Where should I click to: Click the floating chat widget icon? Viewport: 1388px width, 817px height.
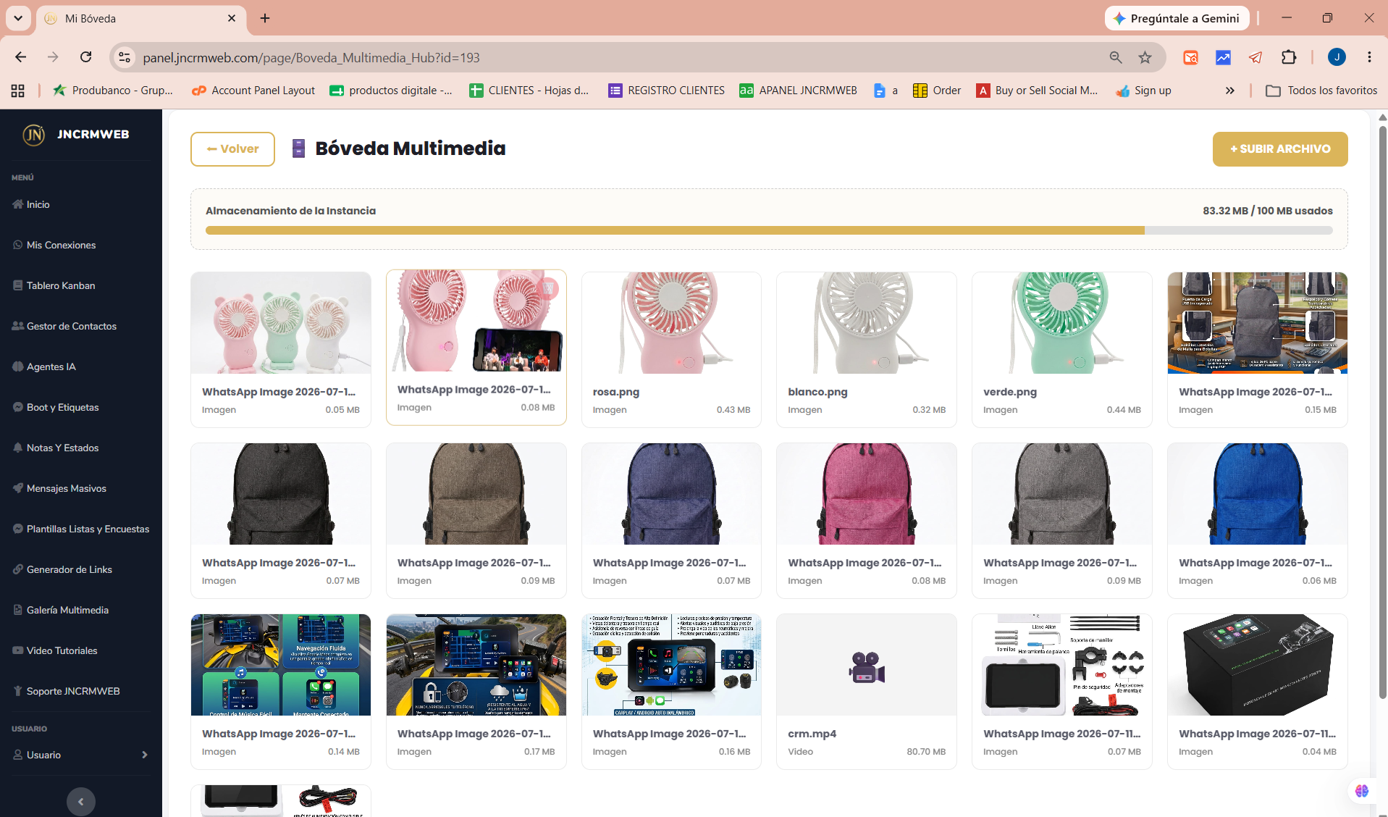tap(1362, 791)
